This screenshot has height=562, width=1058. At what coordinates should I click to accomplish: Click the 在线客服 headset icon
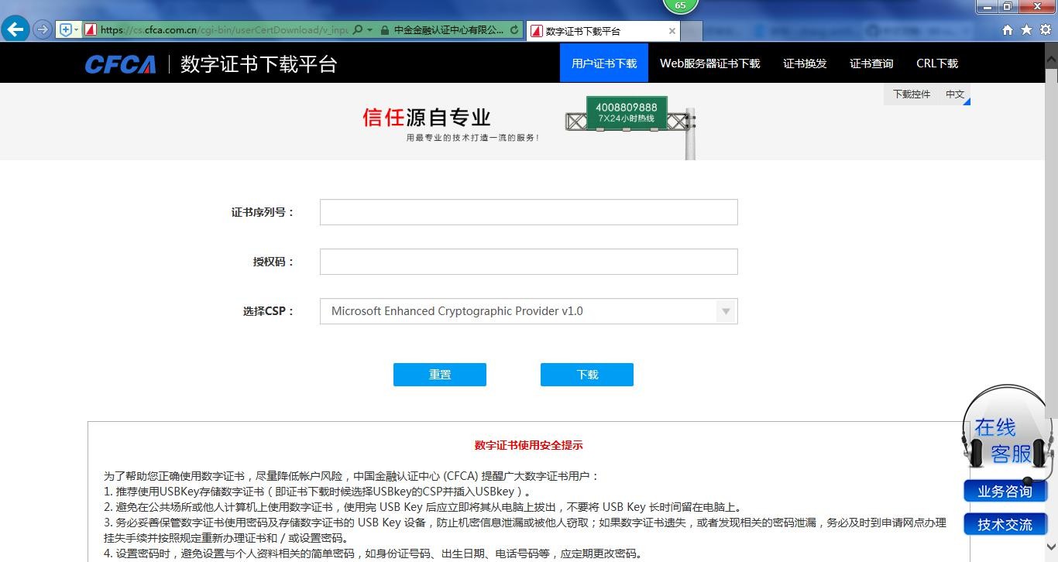[x=1007, y=432]
